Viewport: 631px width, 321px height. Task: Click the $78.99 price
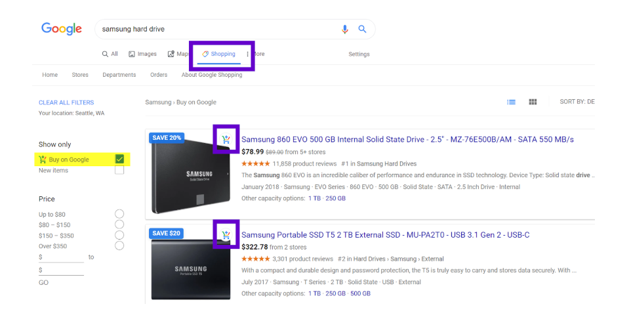pos(253,152)
